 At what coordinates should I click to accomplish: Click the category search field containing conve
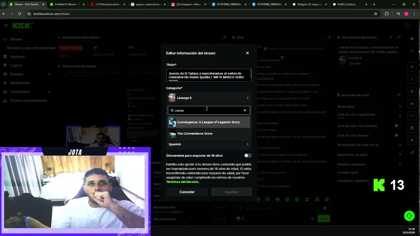(x=209, y=110)
